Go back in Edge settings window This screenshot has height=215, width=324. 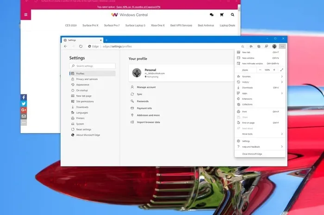(x=66, y=46)
